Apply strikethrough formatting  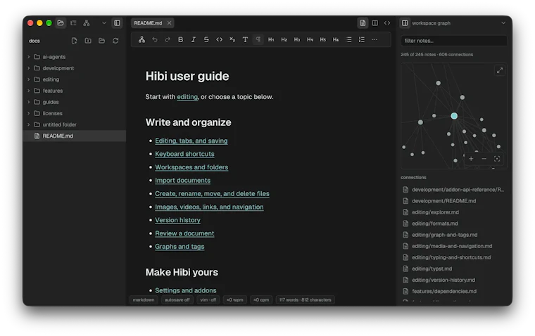[206, 39]
